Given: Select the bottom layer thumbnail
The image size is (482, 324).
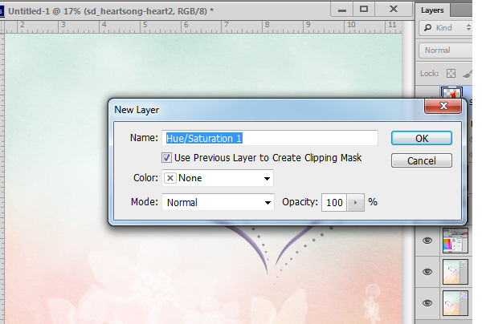Looking at the screenshot, I should pyautogui.click(x=455, y=303).
